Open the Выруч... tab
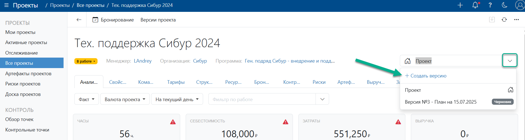 coord(376,82)
